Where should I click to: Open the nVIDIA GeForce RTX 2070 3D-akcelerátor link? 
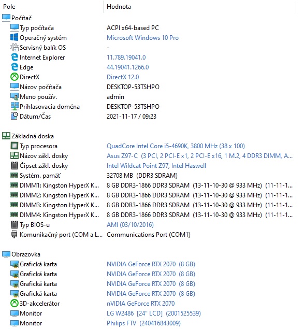(x=140, y=304)
